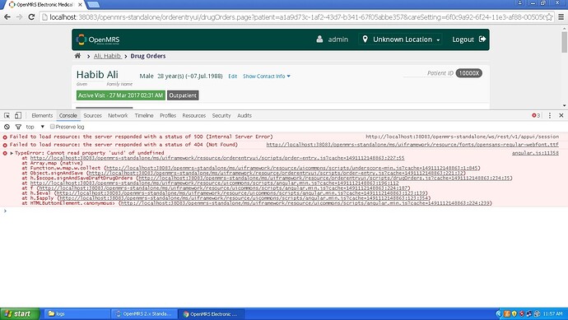Open the angular.js:11358 source link
Screen dimensions: 568x320
point(535,153)
